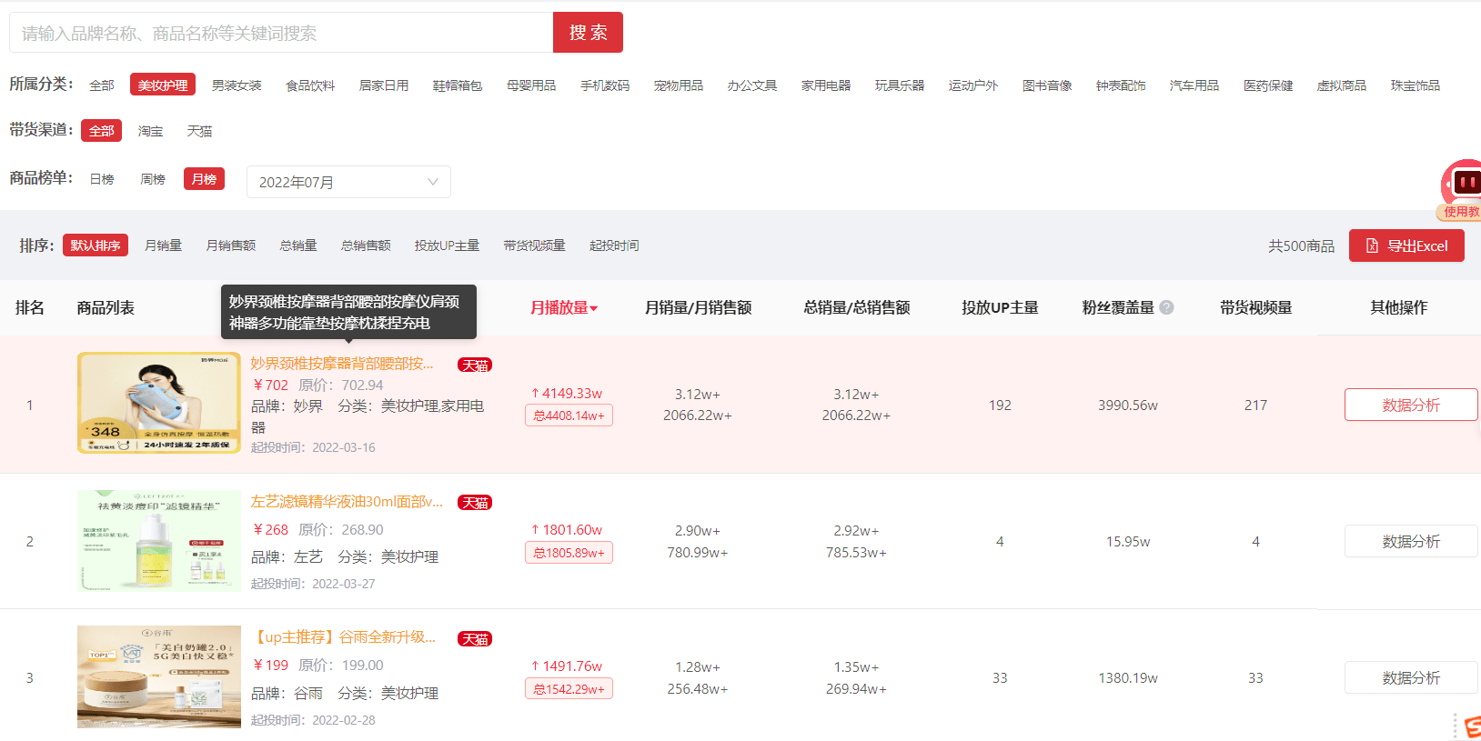Open 数据分析 for the 妙界 massager

(x=1411, y=405)
